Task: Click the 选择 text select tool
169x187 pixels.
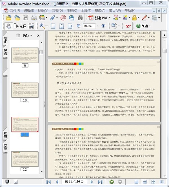Action: pyautogui.click(x=20, y=26)
